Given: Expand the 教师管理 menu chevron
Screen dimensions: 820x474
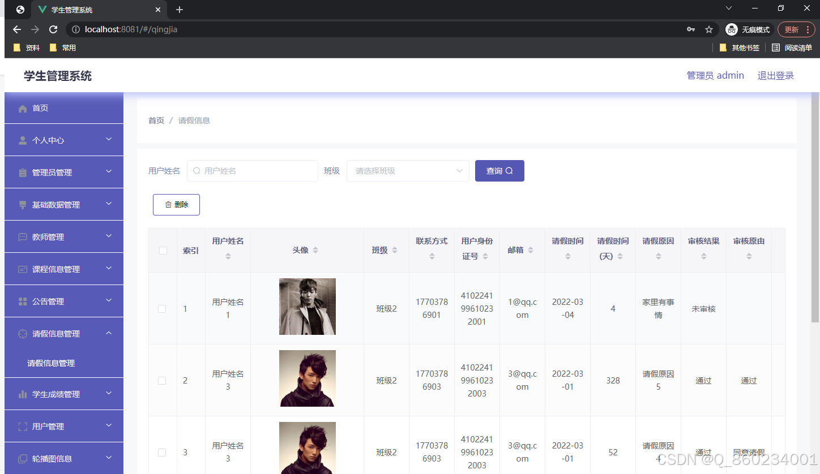Looking at the screenshot, I should tap(109, 236).
